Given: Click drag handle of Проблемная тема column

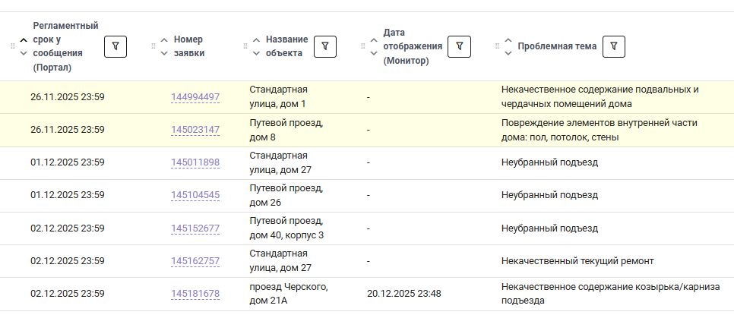Looking at the screenshot, I should (x=498, y=46).
